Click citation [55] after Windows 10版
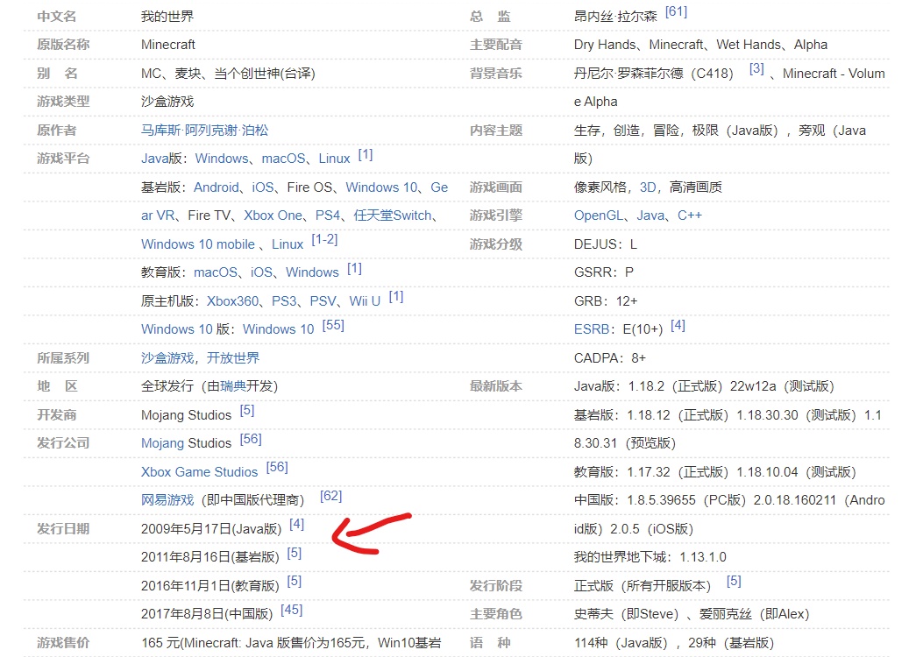Image resolution: width=916 pixels, height=657 pixels. click(x=333, y=325)
